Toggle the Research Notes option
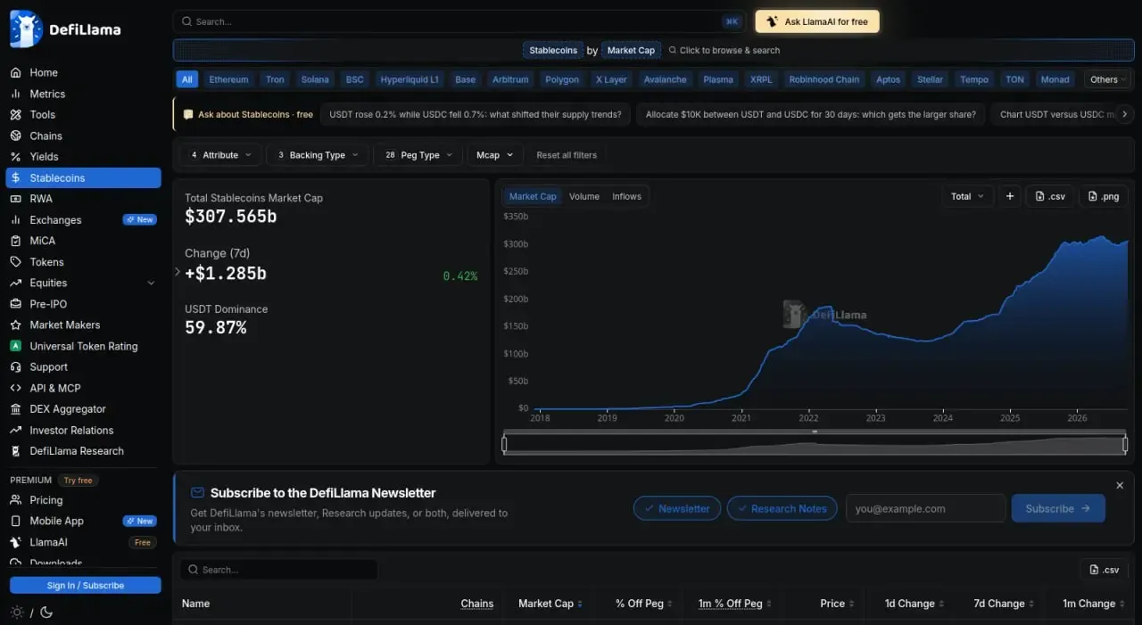Viewport: 1142px width, 625px height. coord(782,508)
